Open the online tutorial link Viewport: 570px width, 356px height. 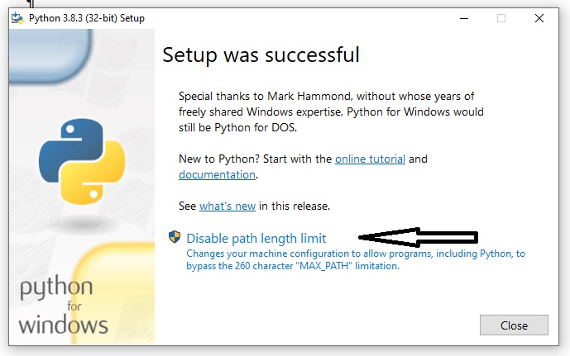pyautogui.click(x=370, y=159)
